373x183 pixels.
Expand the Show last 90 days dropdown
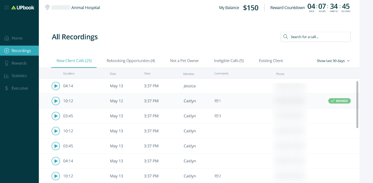[333, 61]
